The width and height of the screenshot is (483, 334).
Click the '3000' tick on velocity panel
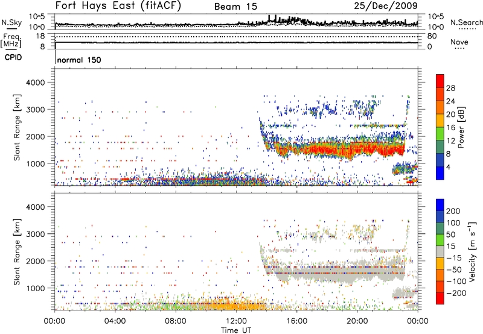click(35, 234)
